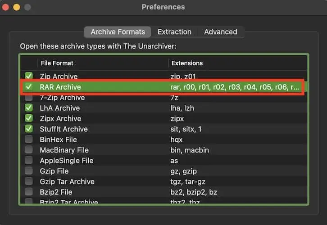Check the Gzip File checkbox

tap(29, 171)
